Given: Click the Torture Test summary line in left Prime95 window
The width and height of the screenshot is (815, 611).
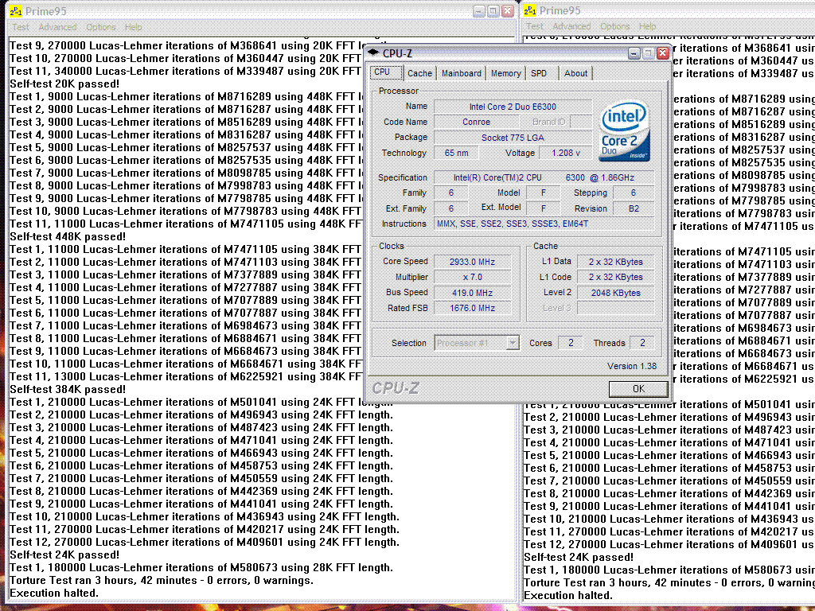Looking at the screenshot, I should tap(162, 580).
